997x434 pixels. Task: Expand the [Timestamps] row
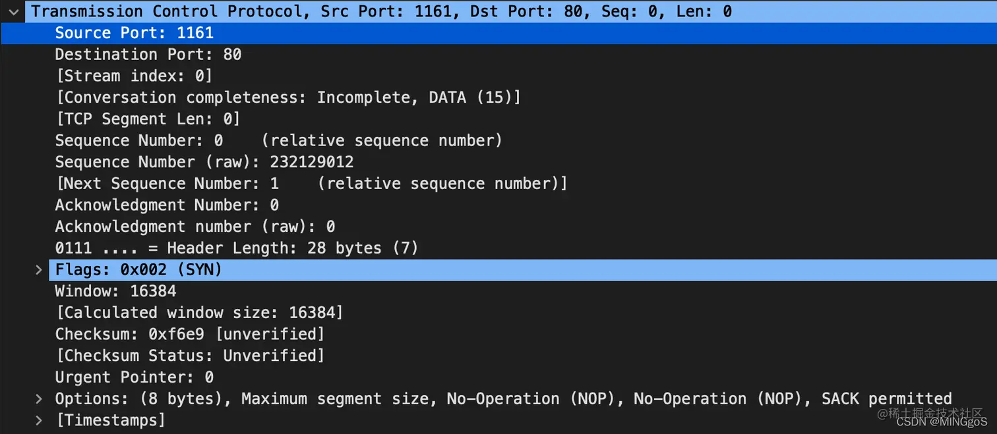[39, 420]
